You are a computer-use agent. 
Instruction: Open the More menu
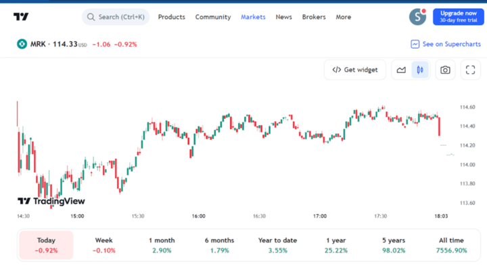tap(343, 17)
